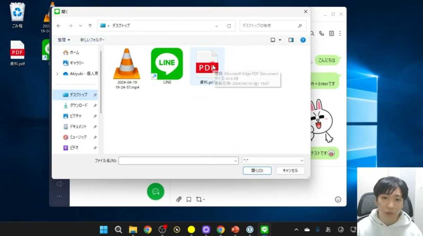Click the 開く(O) button
This screenshot has height=236, width=423.
click(257, 171)
